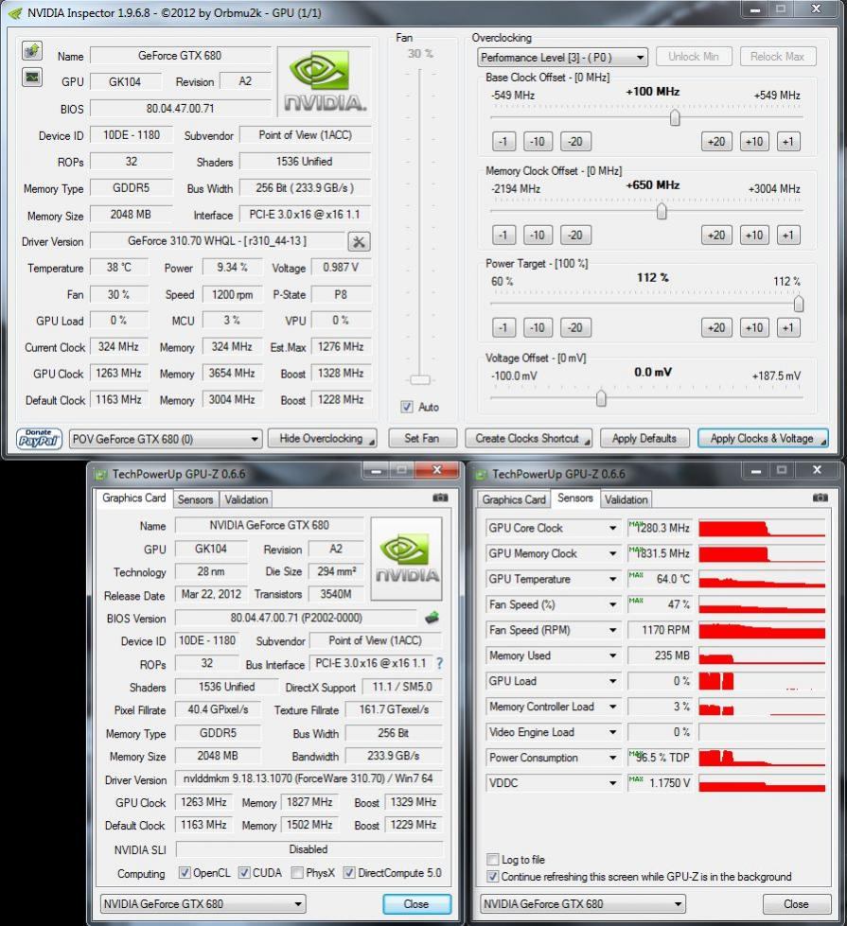Click the camera screenshot icon in GPU-Z Sensors window

pos(821,498)
